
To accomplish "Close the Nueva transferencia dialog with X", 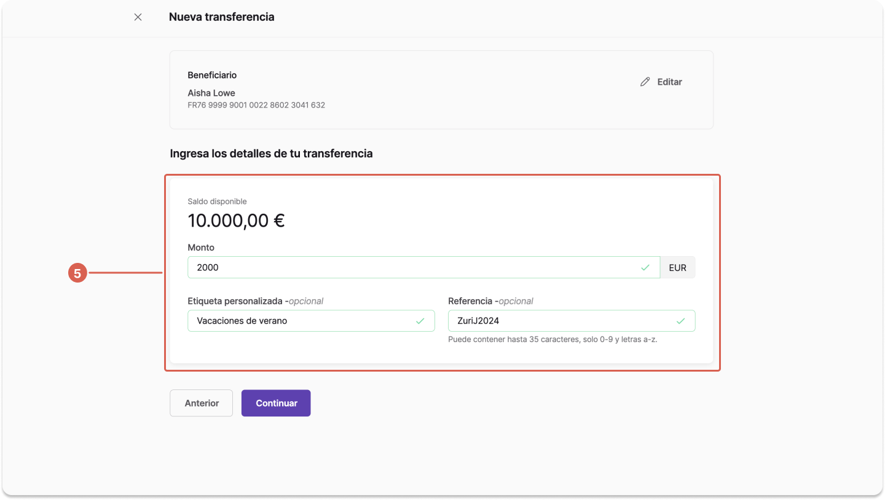I will click(138, 17).
